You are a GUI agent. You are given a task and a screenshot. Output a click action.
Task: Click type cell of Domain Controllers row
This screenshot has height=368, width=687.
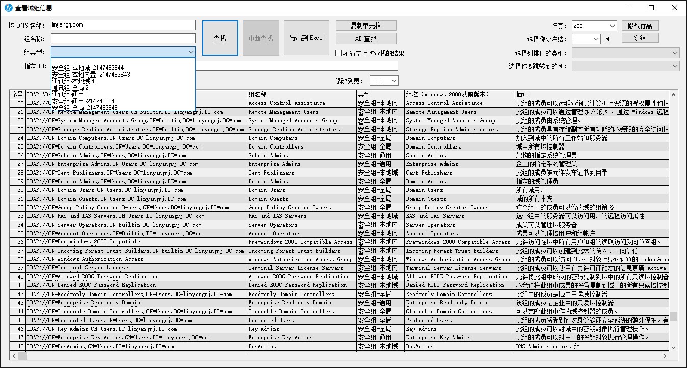[x=380, y=146]
